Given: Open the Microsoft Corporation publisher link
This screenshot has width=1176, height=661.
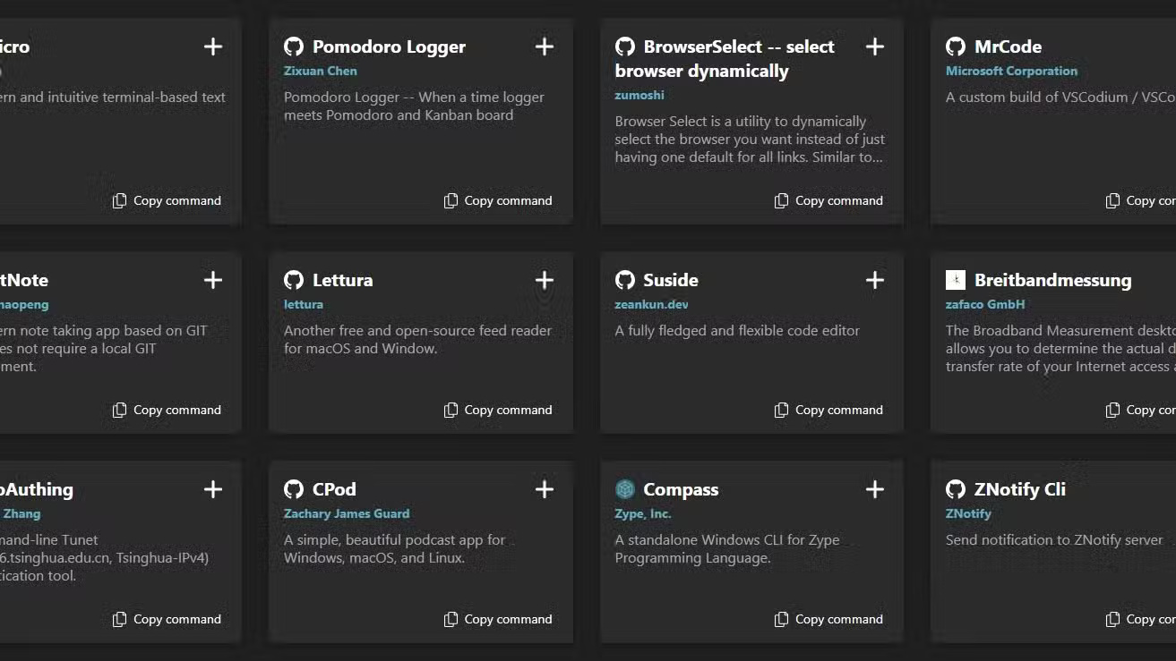Looking at the screenshot, I should 1011,71.
